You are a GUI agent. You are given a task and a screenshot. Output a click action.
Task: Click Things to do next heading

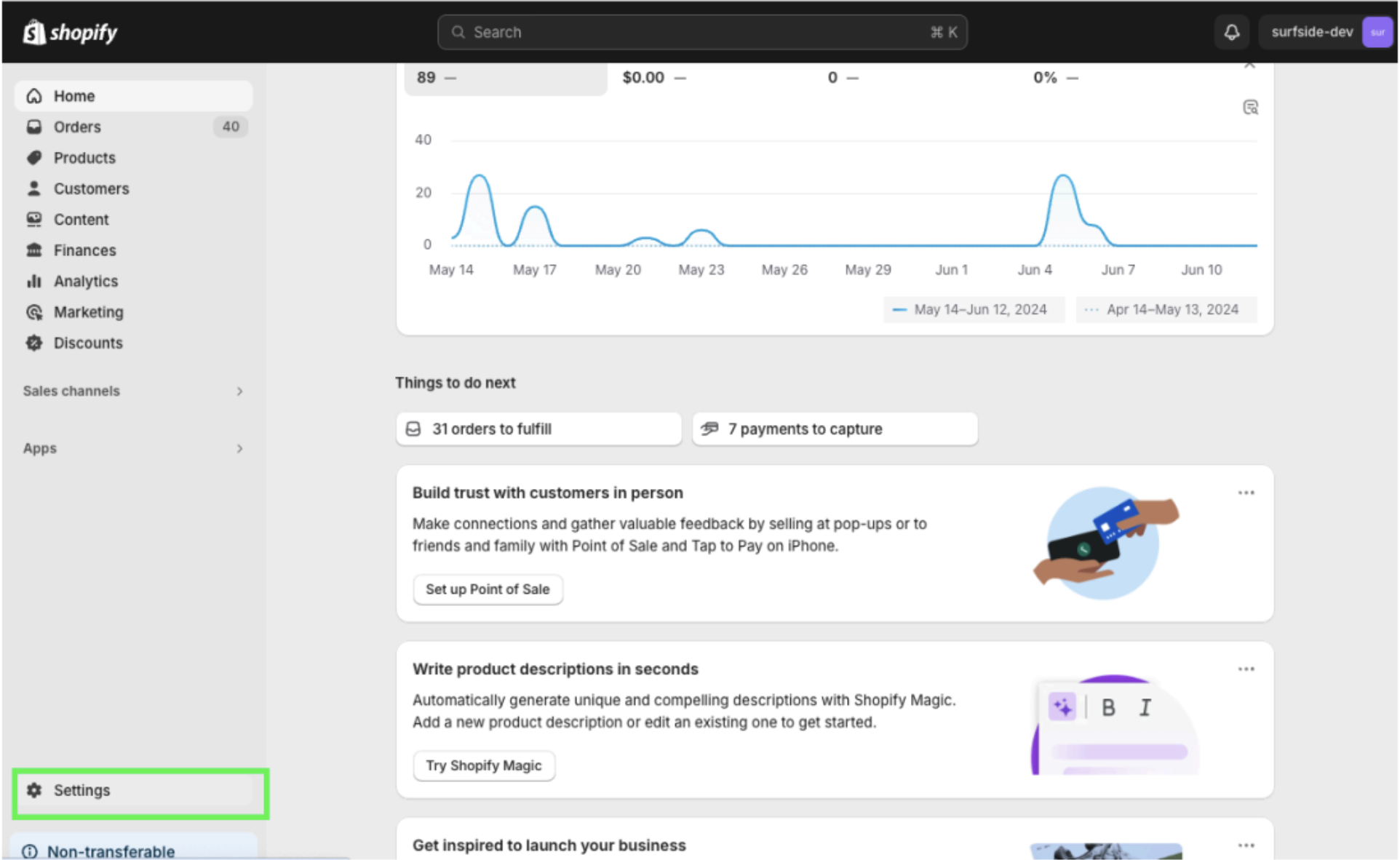point(456,383)
